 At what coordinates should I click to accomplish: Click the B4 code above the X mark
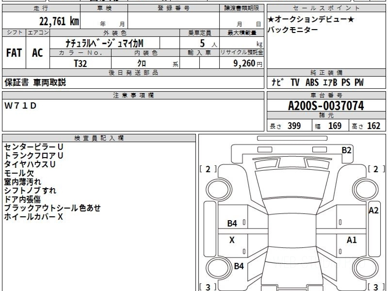[232, 223]
